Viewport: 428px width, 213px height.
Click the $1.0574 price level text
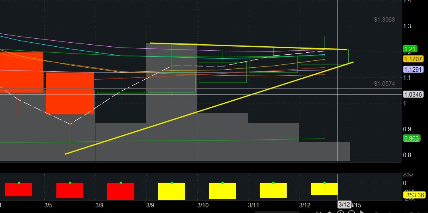pos(385,84)
